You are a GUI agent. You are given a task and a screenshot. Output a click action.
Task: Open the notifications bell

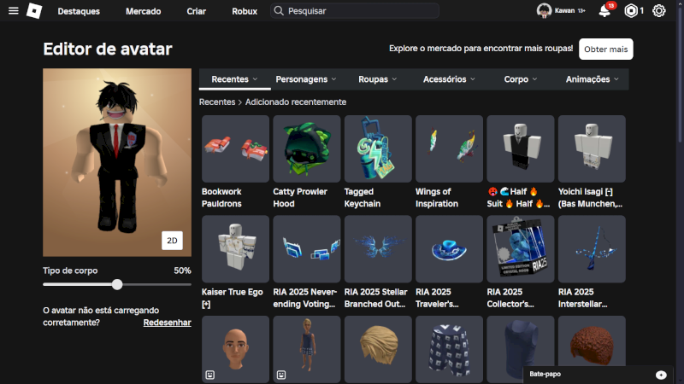coord(604,11)
